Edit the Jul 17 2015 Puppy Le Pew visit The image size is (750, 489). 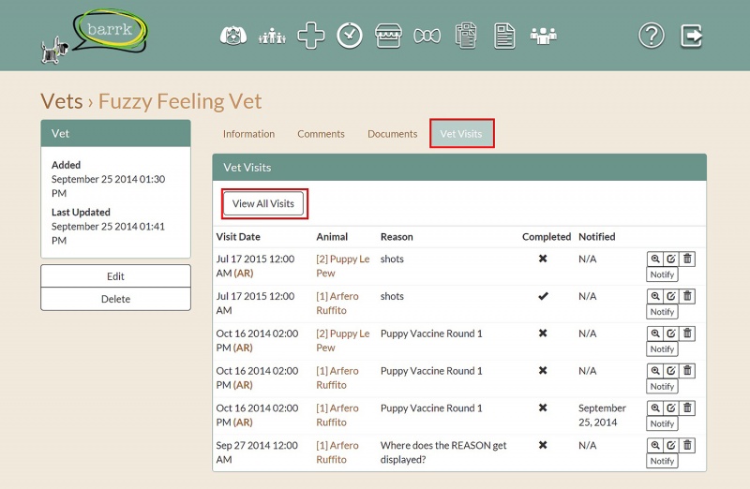tap(671, 259)
